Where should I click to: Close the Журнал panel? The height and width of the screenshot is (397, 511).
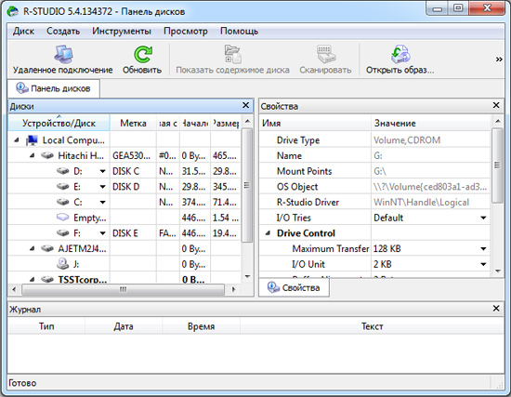pos(496,309)
